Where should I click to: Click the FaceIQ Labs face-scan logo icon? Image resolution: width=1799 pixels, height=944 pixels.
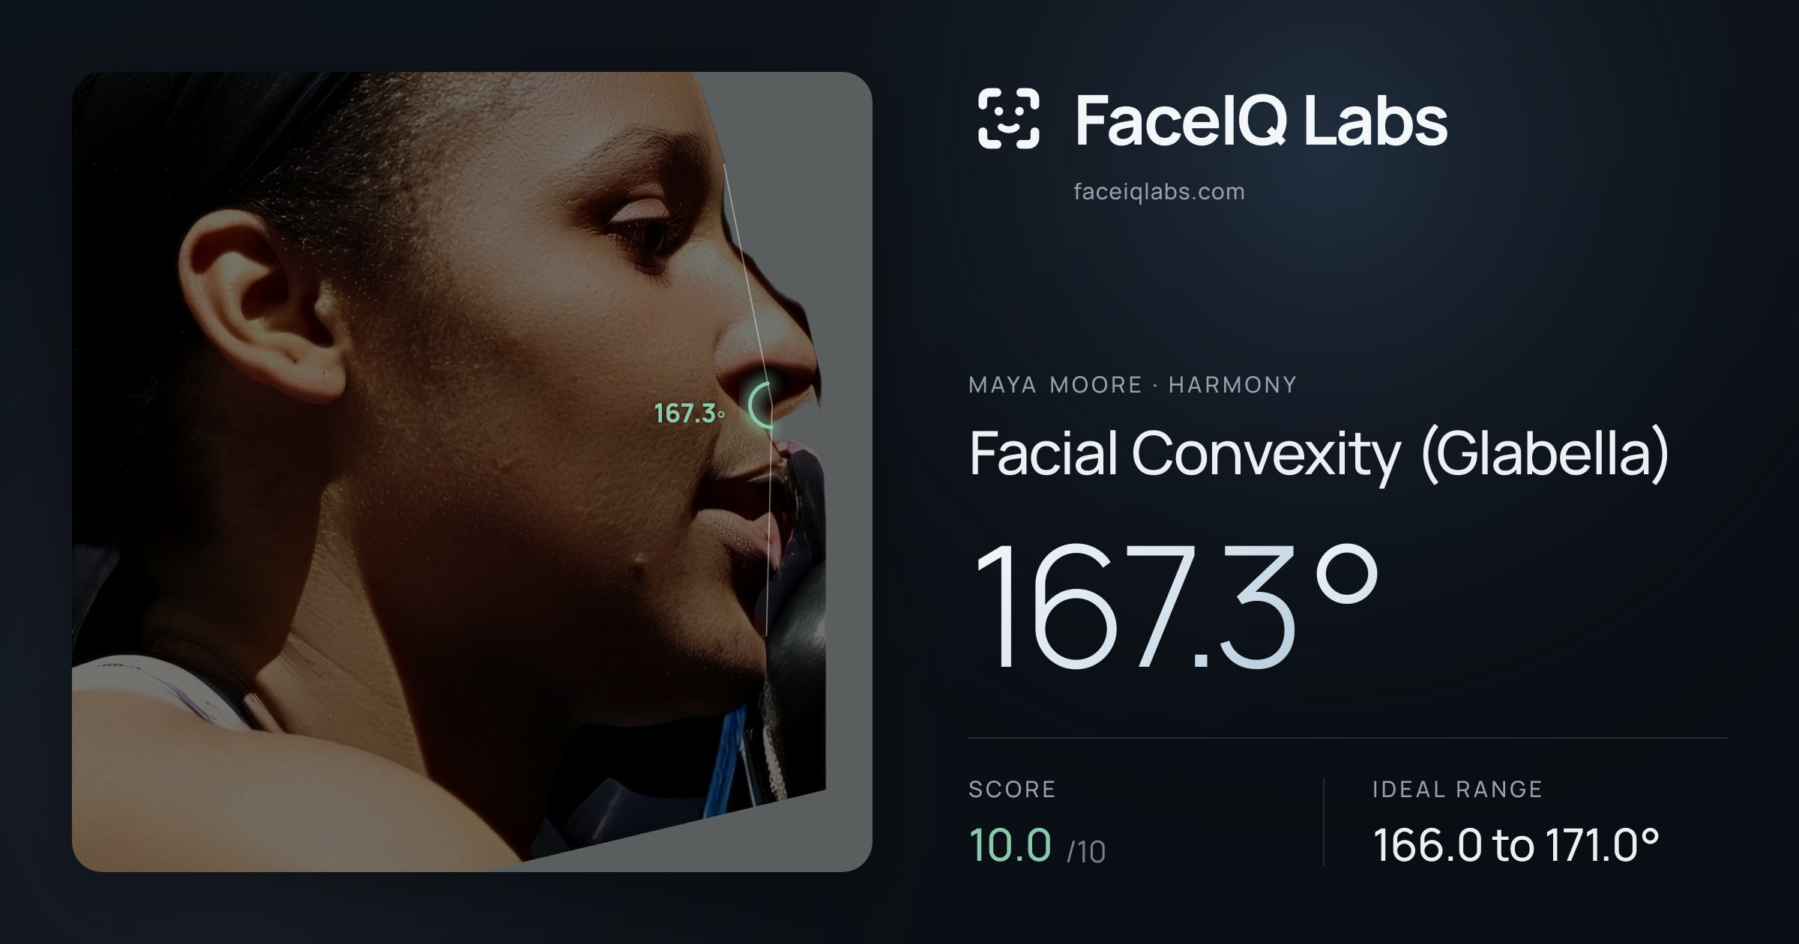point(1008,118)
